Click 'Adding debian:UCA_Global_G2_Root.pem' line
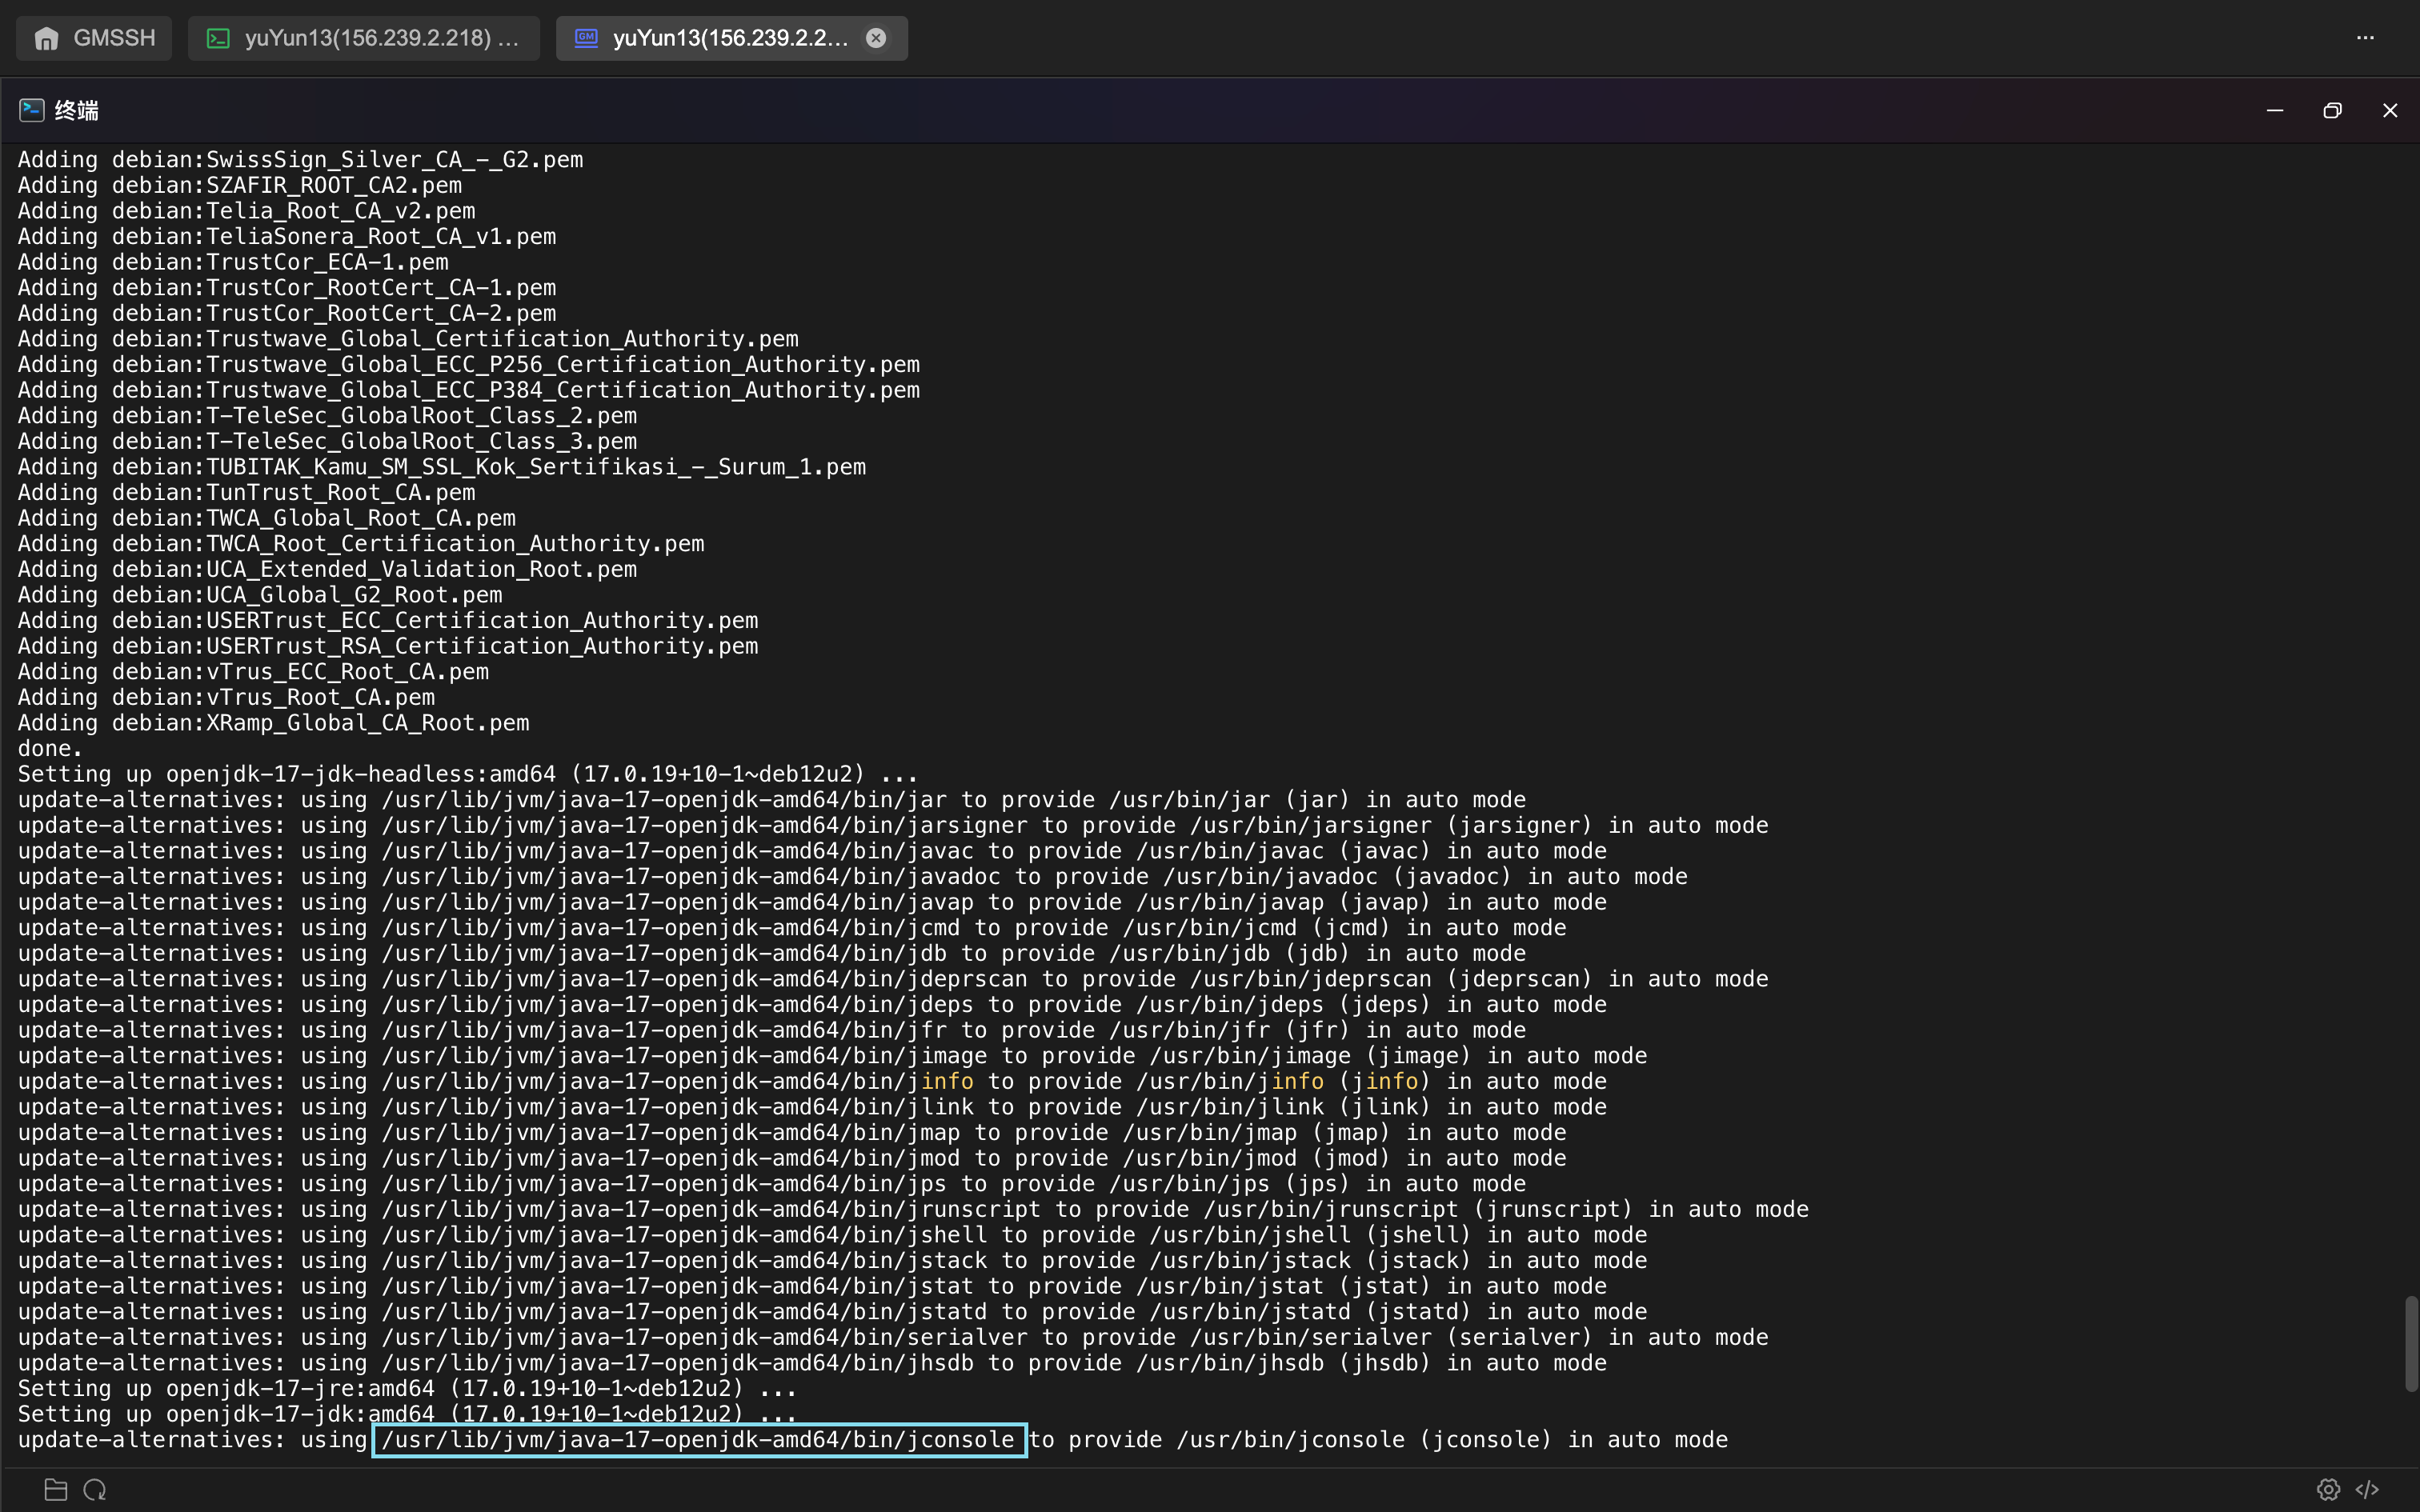 click(x=260, y=595)
